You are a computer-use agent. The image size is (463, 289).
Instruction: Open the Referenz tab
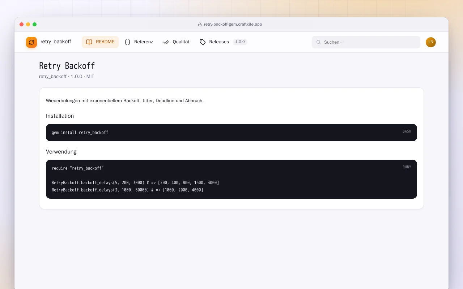point(139,42)
